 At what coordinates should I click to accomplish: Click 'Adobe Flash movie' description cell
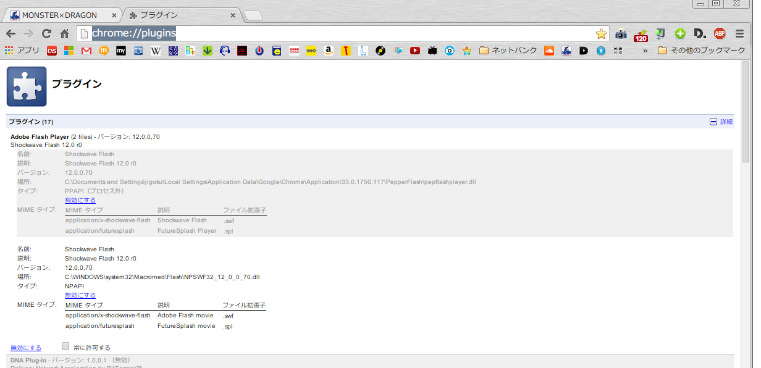point(187,316)
